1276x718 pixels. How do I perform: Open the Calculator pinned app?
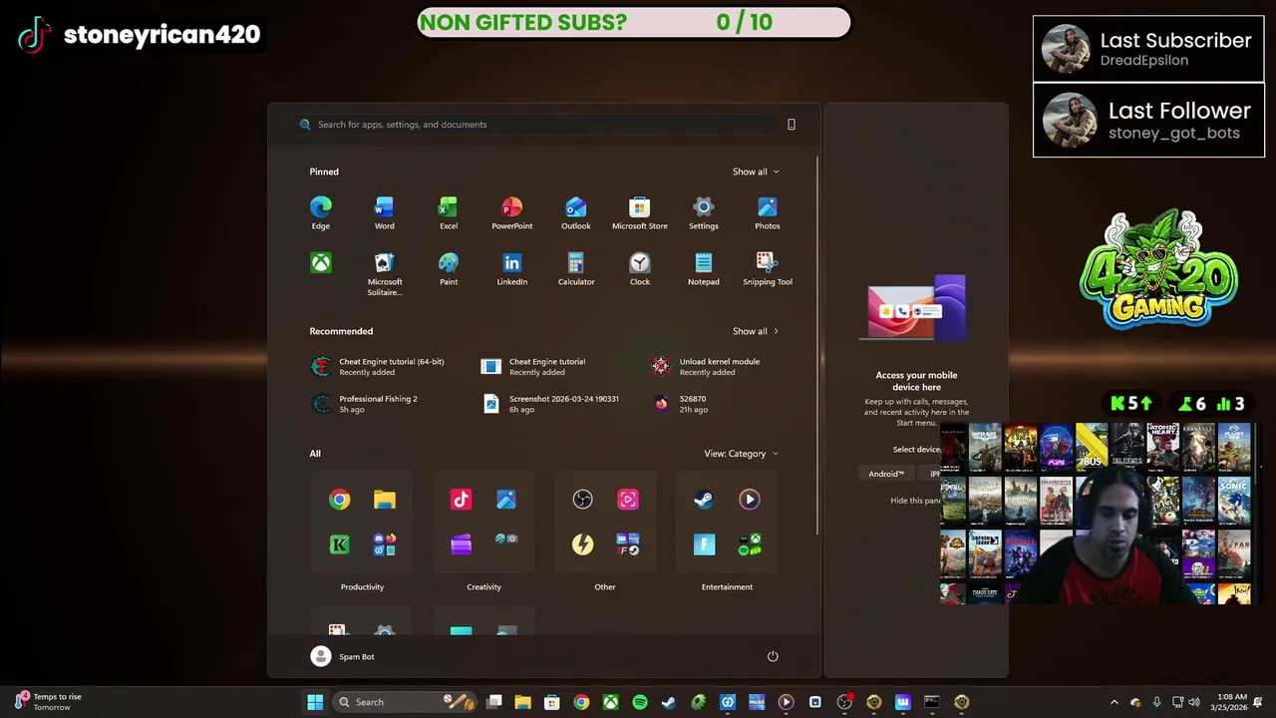pyautogui.click(x=575, y=268)
